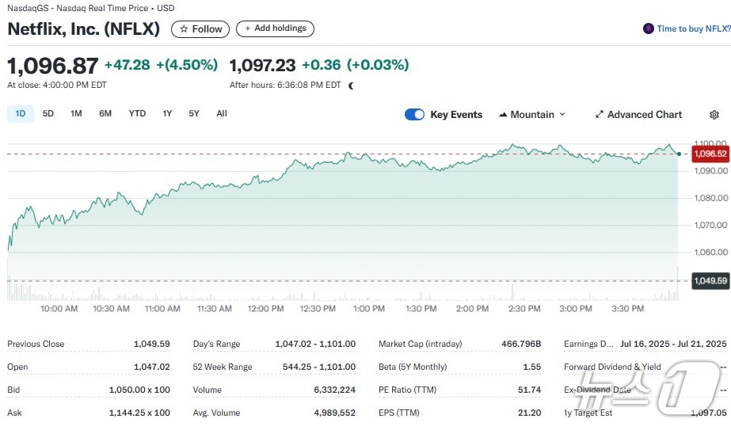Click the red 1,096.52 price label
731x426 pixels.
[709, 154]
